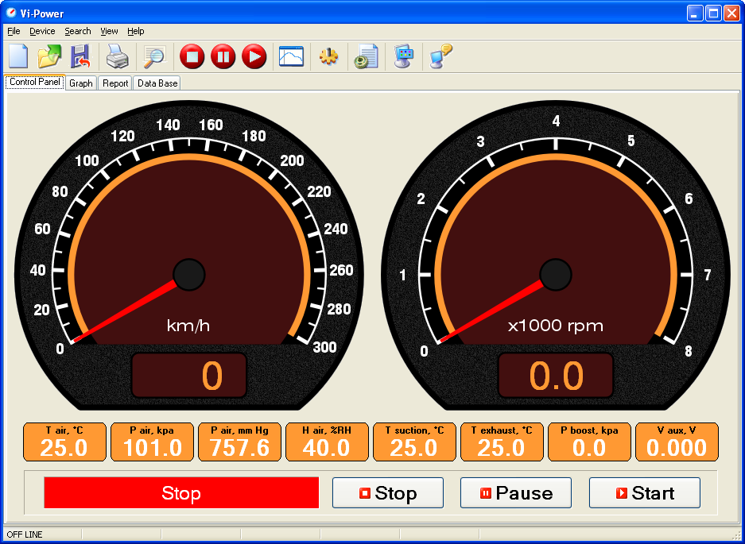Click the Pause button at bottom

[516, 493]
